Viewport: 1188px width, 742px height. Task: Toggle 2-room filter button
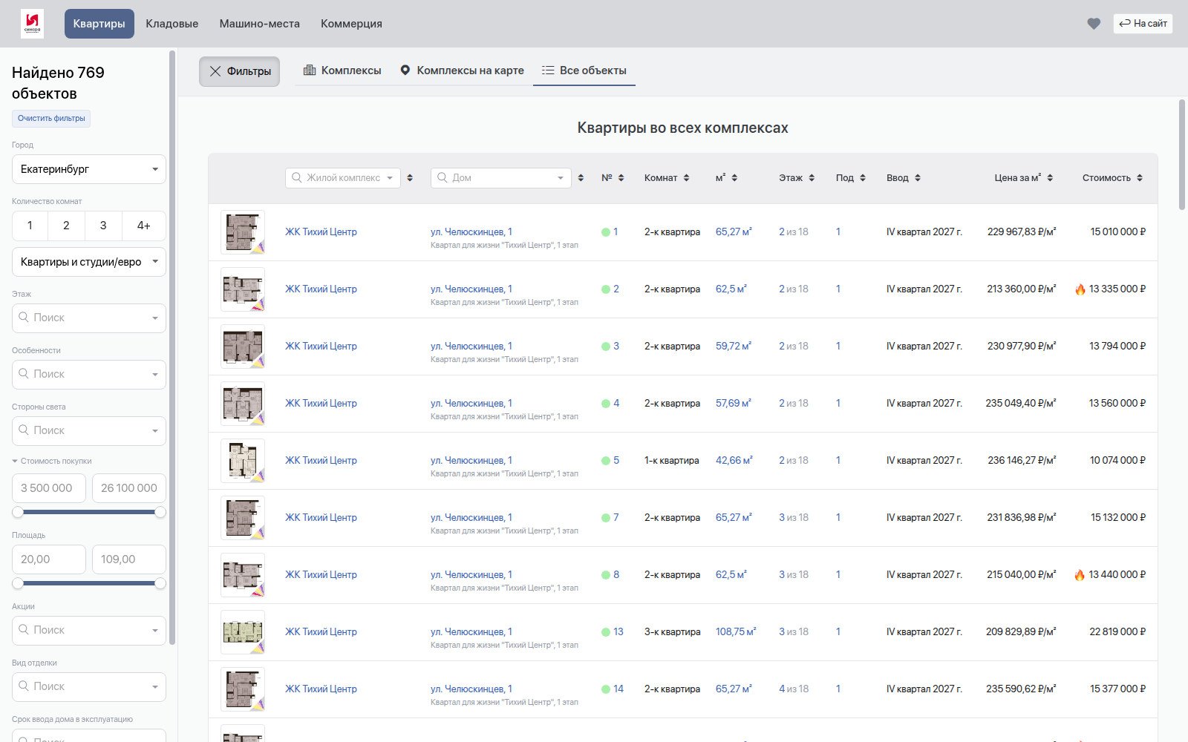click(66, 226)
